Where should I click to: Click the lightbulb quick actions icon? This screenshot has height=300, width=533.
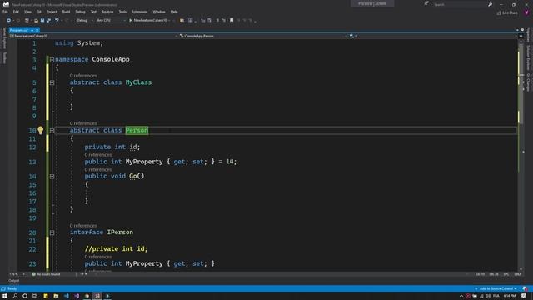41,130
